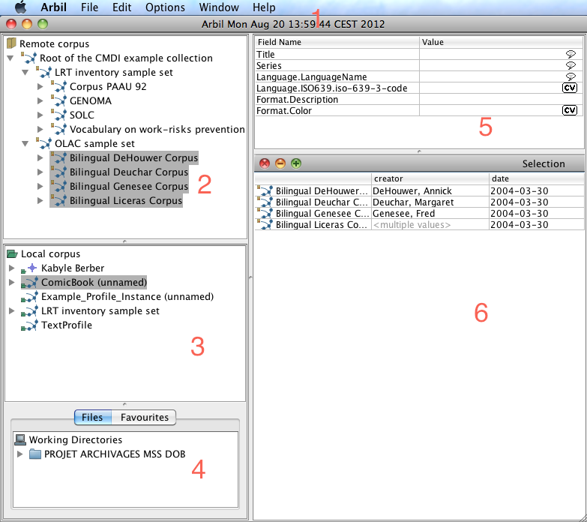Open the Arbil application menu
Image resolution: width=587 pixels, height=522 pixels.
click(x=53, y=7)
